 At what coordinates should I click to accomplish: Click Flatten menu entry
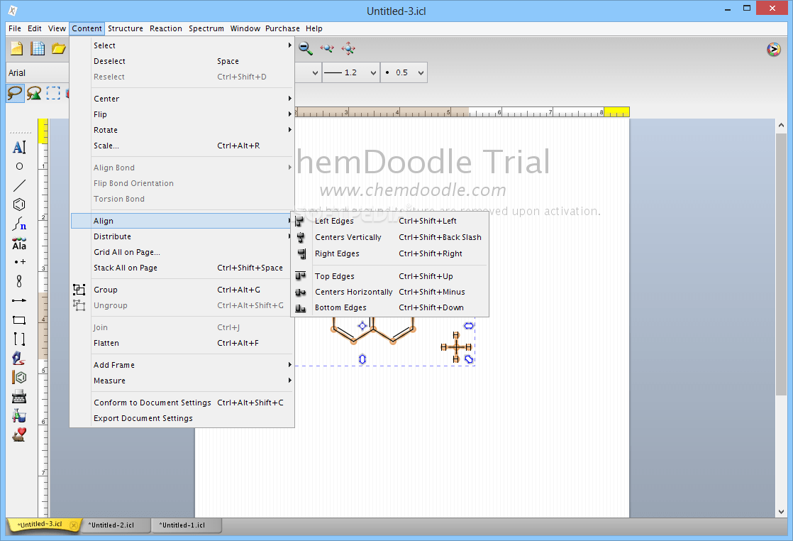pos(182,343)
